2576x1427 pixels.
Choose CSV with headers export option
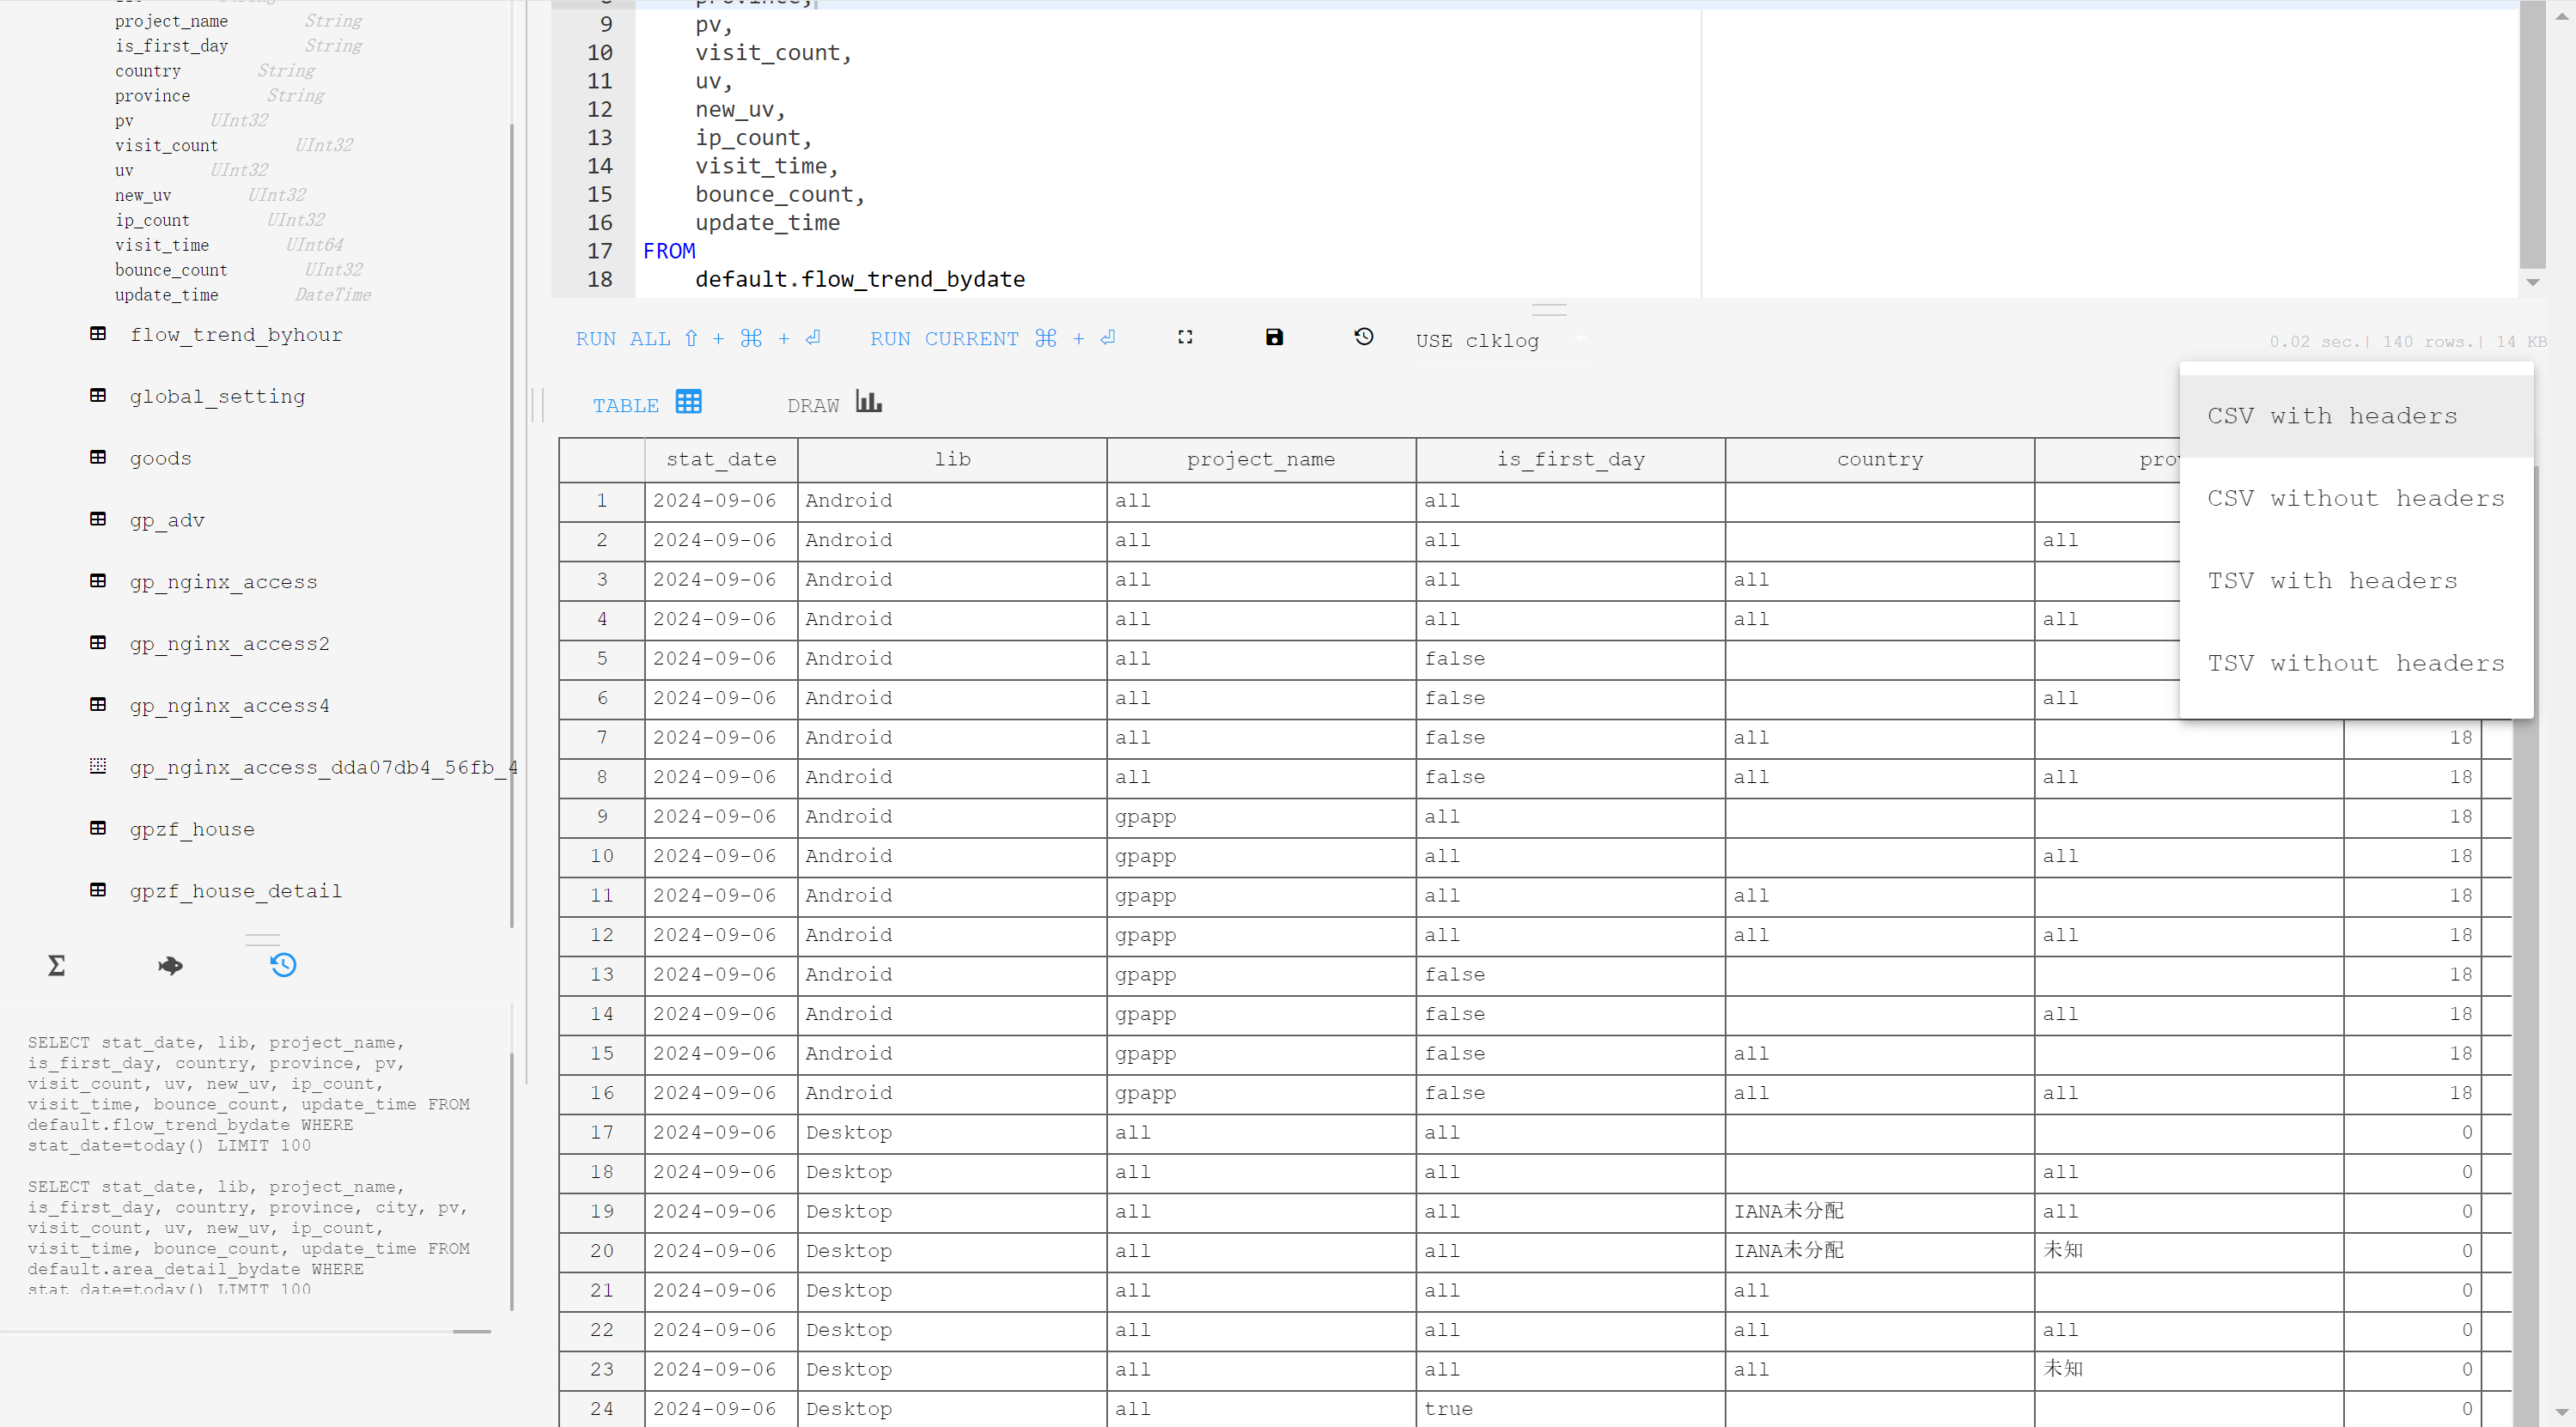(2331, 416)
